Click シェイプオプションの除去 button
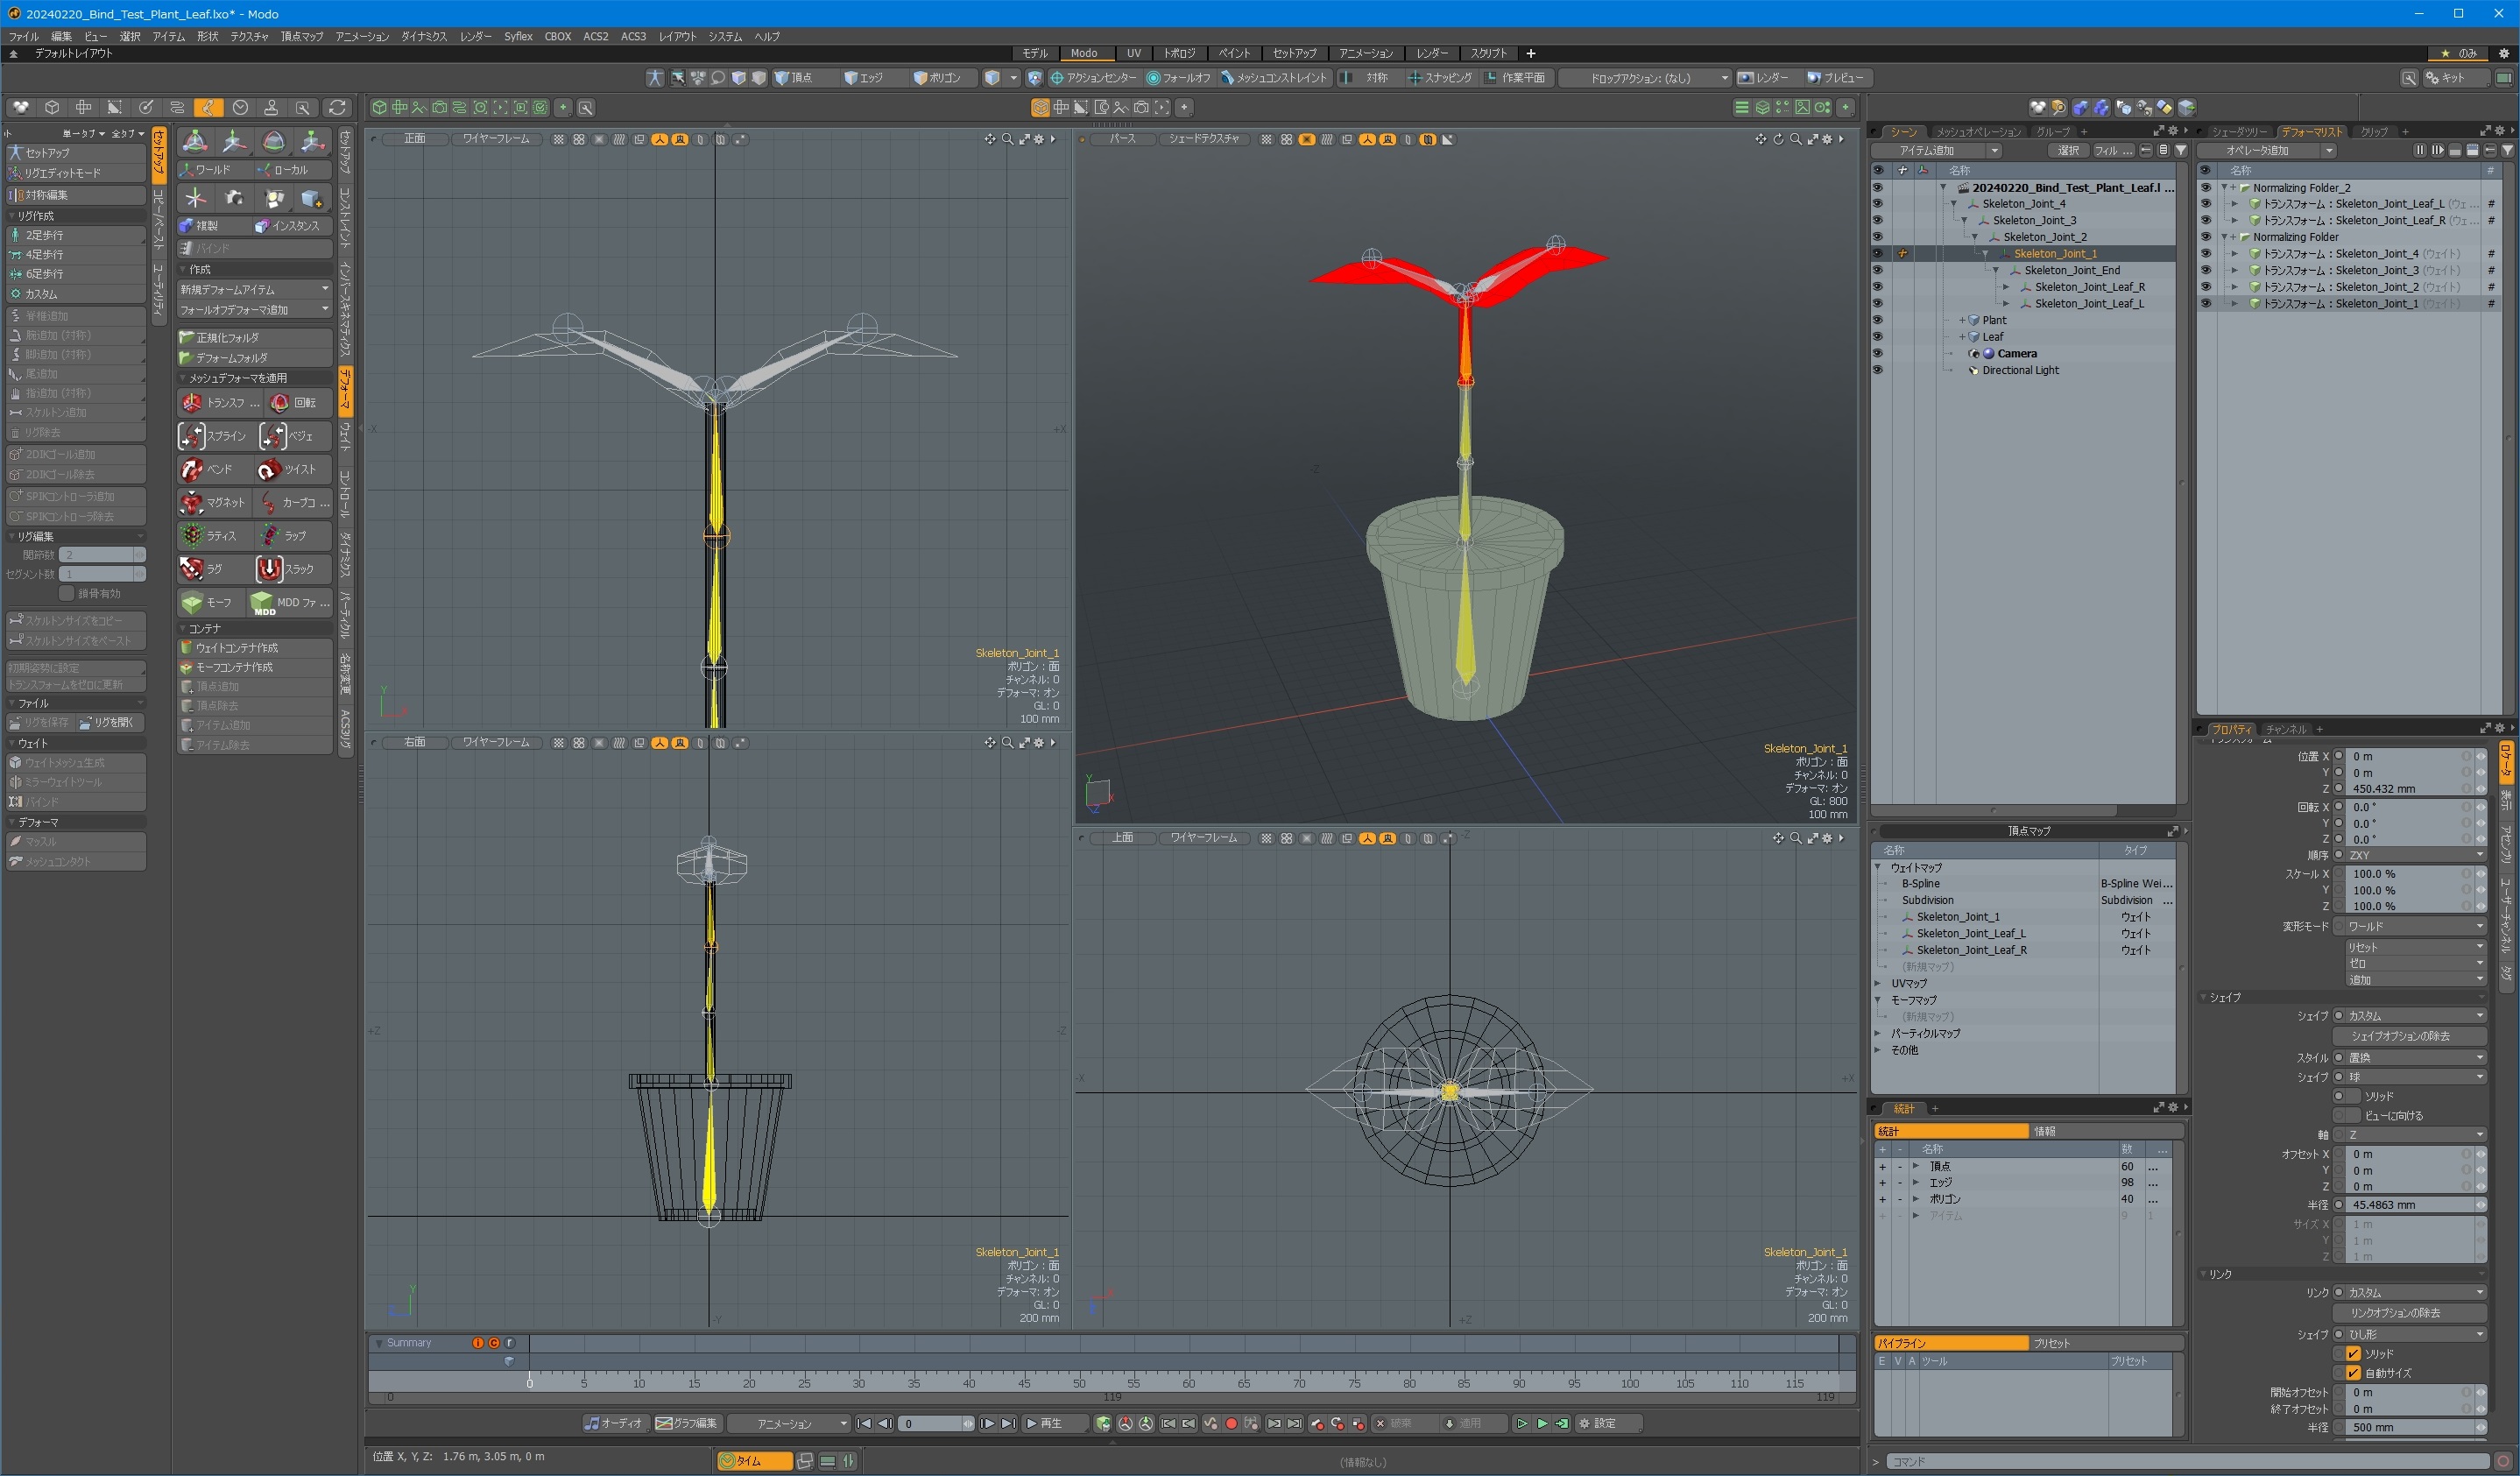 pyautogui.click(x=2410, y=1036)
